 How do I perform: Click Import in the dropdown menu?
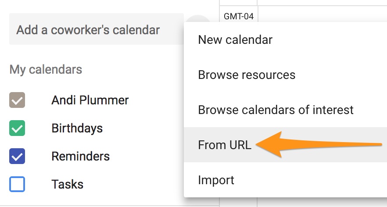click(x=216, y=180)
